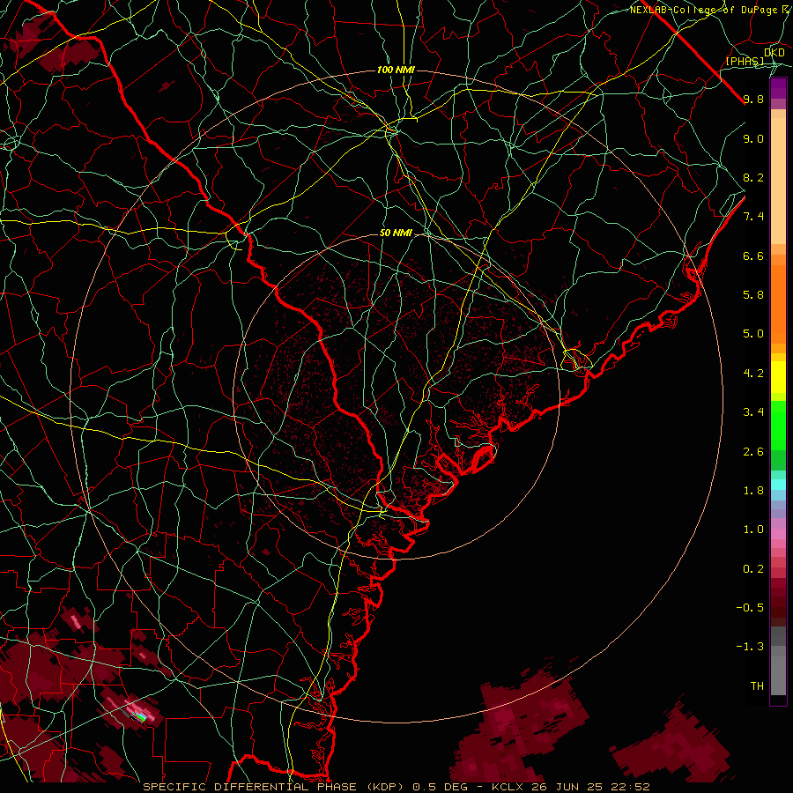The width and height of the screenshot is (793, 793).
Task: Click the [PHAS] units label
Action: 745,61
